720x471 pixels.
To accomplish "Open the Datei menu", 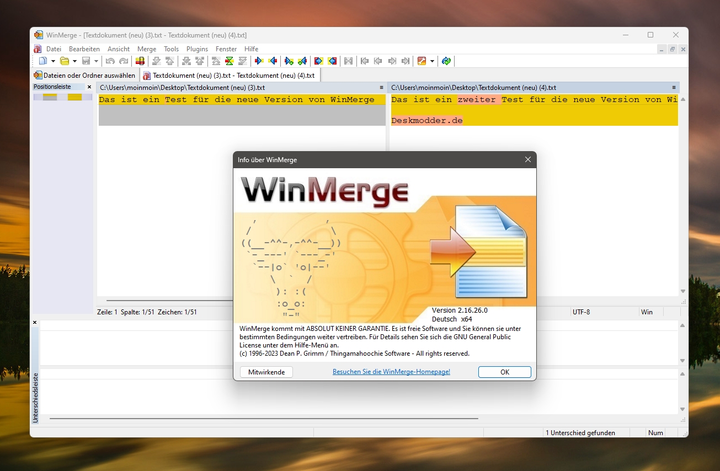I will (54, 49).
